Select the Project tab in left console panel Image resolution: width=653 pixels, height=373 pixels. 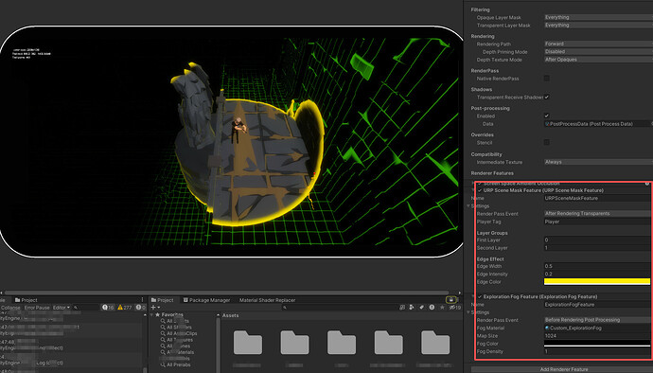[26, 300]
